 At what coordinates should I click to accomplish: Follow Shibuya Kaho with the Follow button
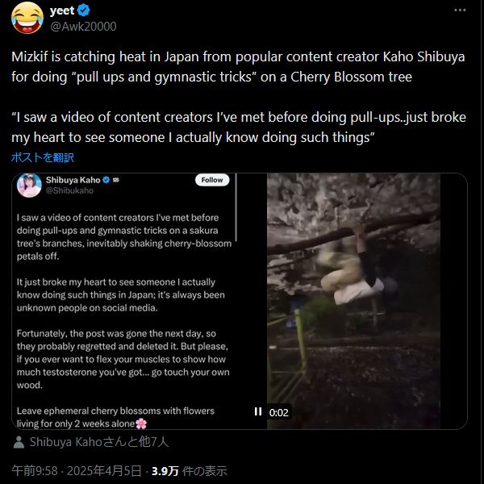pyautogui.click(x=212, y=180)
